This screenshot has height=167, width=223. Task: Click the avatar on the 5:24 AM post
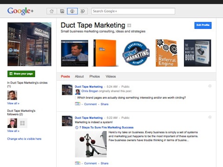pos(67,90)
